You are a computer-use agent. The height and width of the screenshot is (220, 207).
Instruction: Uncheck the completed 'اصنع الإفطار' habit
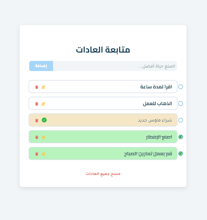click(x=180, y=137)
